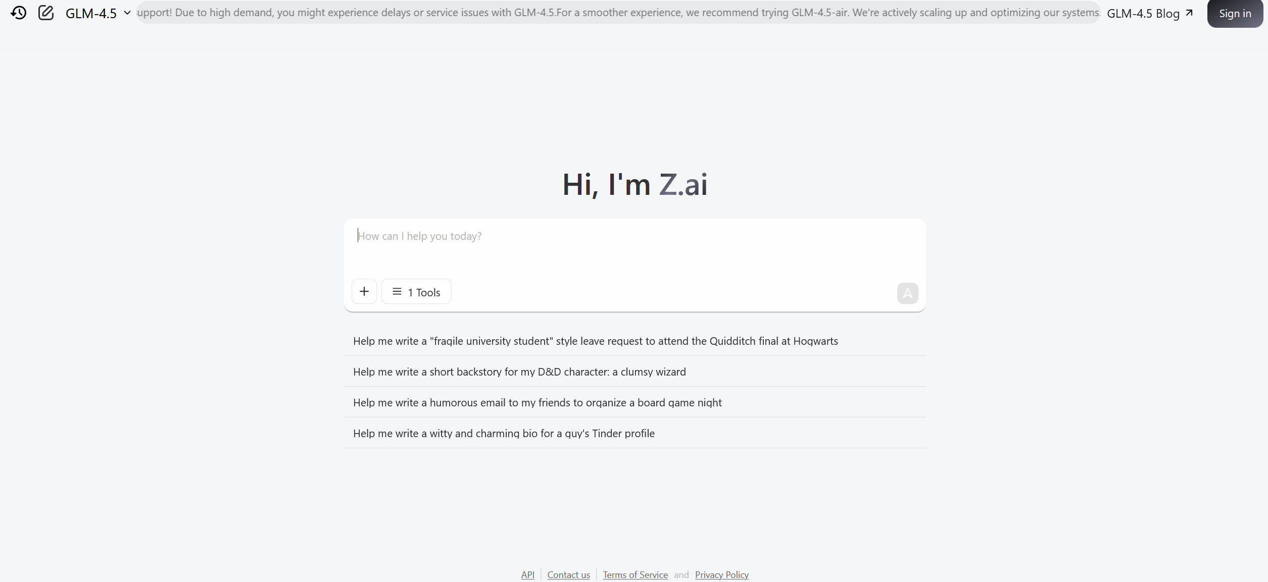
Task: Click the send arrow icon
Action: pyautogui.click(x=907, y=293)
